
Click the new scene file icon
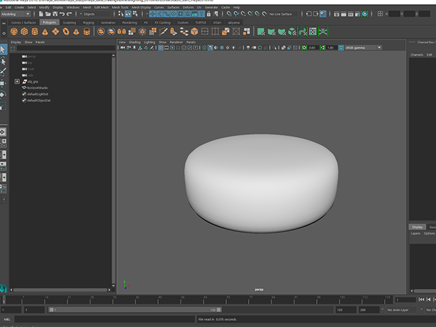(41, 14)
